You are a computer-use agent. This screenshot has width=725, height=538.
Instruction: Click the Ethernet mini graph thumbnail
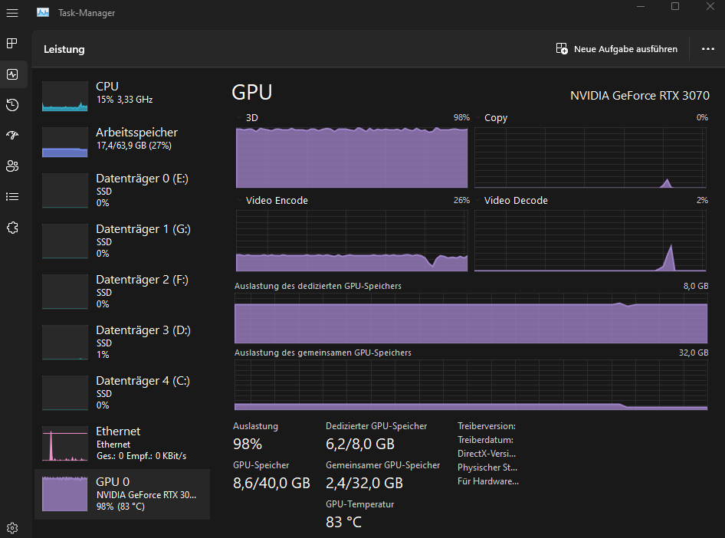click(x=64, y=444)
